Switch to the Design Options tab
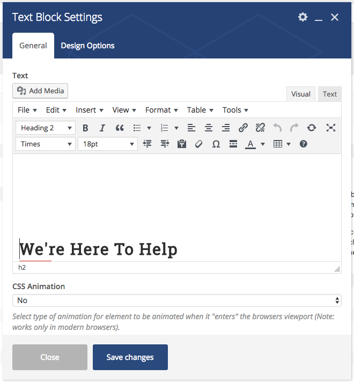 [x=87, y=46]
